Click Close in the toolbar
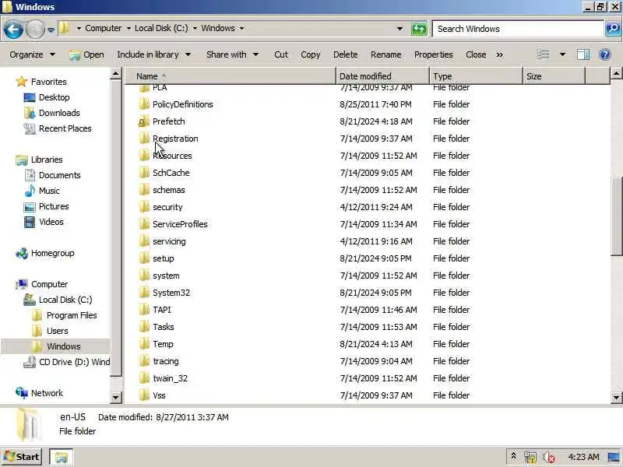Image resolution: width=623 pixels, height=467 pixels. (476, 54)
